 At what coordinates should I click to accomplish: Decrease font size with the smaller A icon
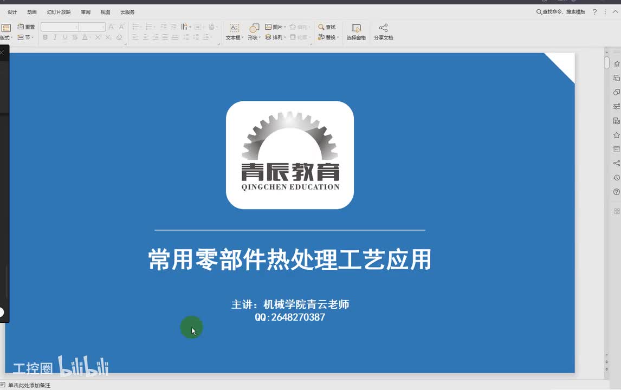(x=121, y=27)
